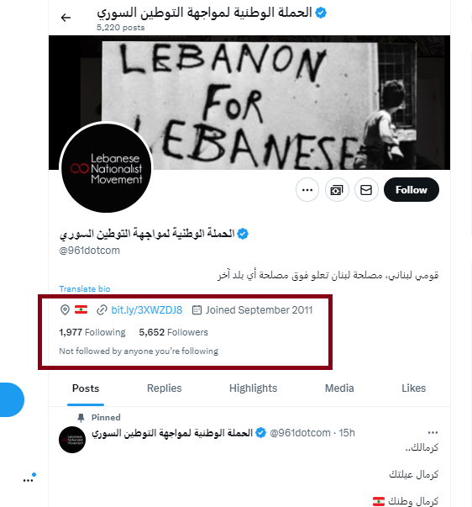
Task: Select the Posts tab
Action: tap(86, 388)
